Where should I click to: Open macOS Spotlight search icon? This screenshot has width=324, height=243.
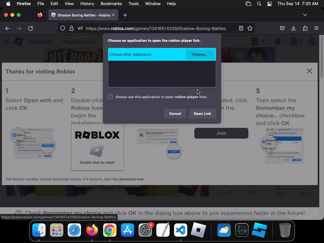tap(259, 4)
